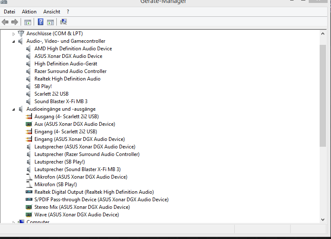Collapse the Audioeingänge und -ausgänge node
This screenshot has width=331, height=239.
coord(13,109)
